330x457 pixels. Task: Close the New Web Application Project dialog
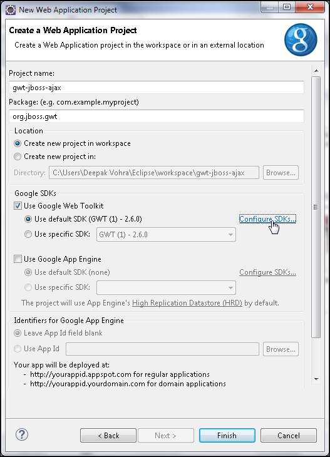pyautogui.click(x=310, y=7)
